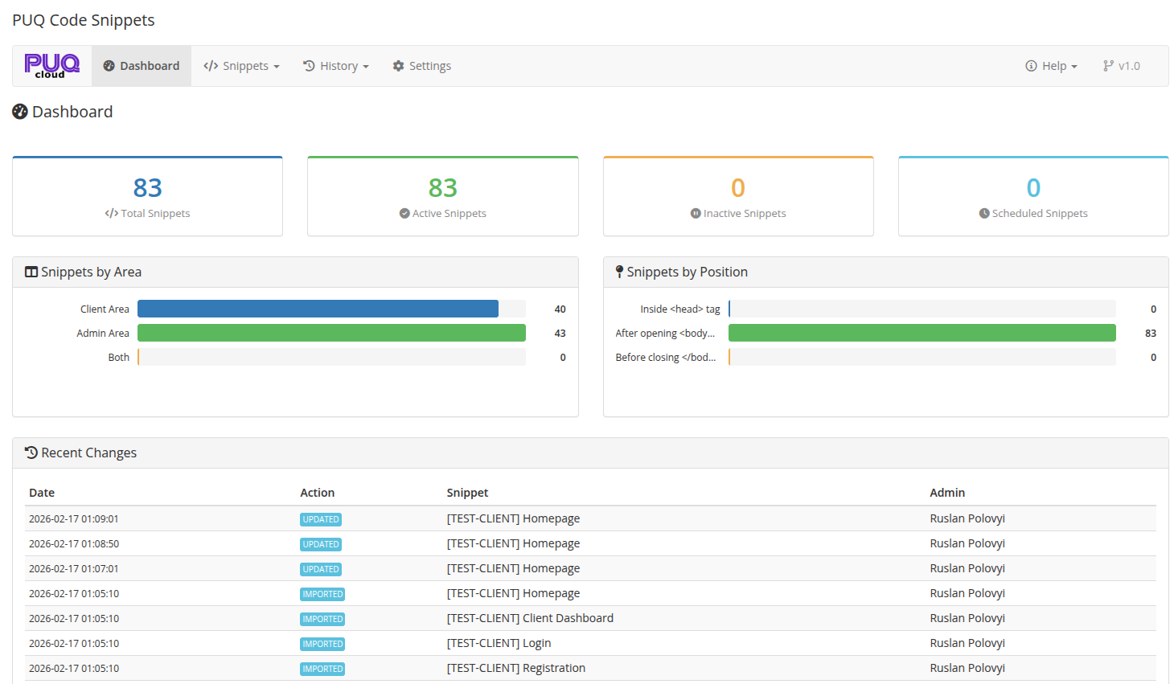The image size is (1174, 684).
Task: Open the Snippets dropdown menu
Action: (x=241, y=65)
